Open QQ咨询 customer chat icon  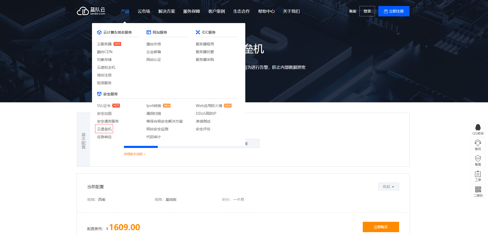[478, 129]
